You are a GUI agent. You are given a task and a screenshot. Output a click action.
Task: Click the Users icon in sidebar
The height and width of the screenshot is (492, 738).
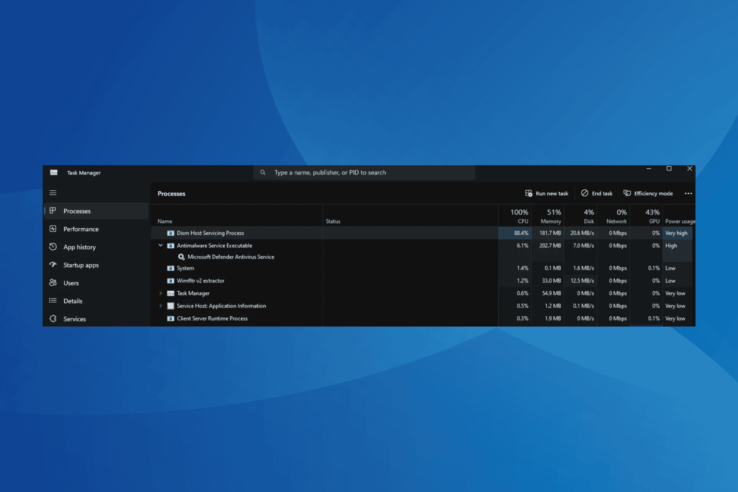click(53, 283)
